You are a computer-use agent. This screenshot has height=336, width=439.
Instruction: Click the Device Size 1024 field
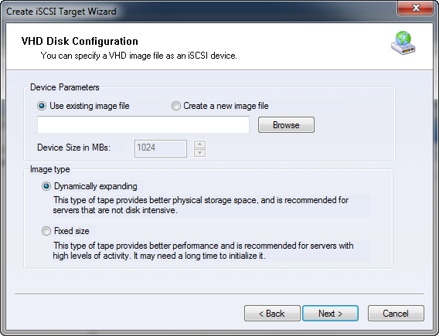coord(161,148)
